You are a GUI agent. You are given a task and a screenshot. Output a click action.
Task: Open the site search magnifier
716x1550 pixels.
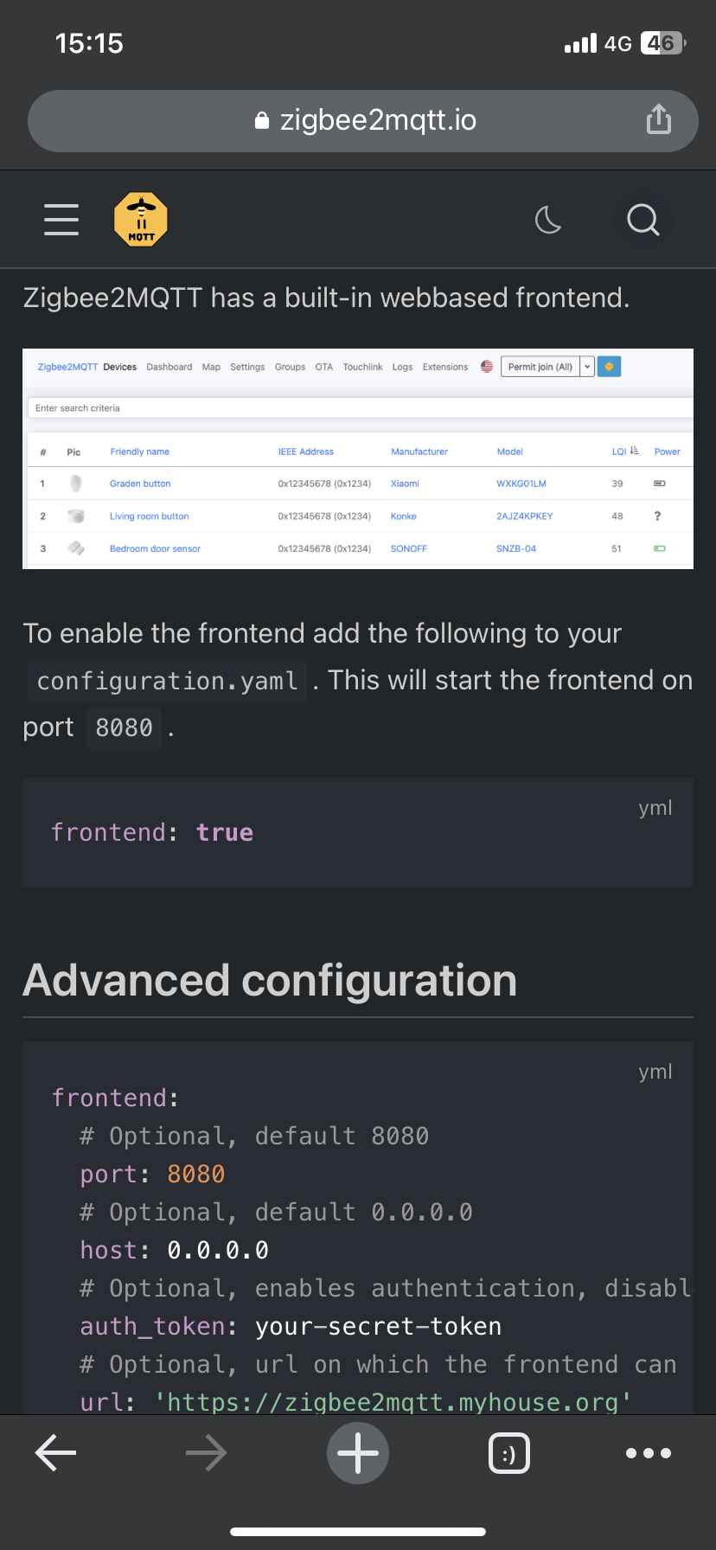click(x=642, y=220)
